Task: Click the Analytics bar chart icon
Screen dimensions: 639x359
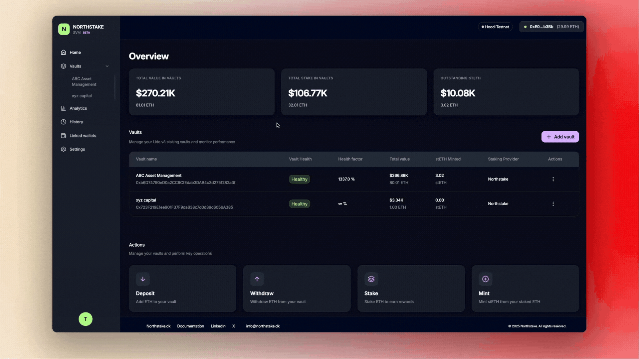Action: 63,108
